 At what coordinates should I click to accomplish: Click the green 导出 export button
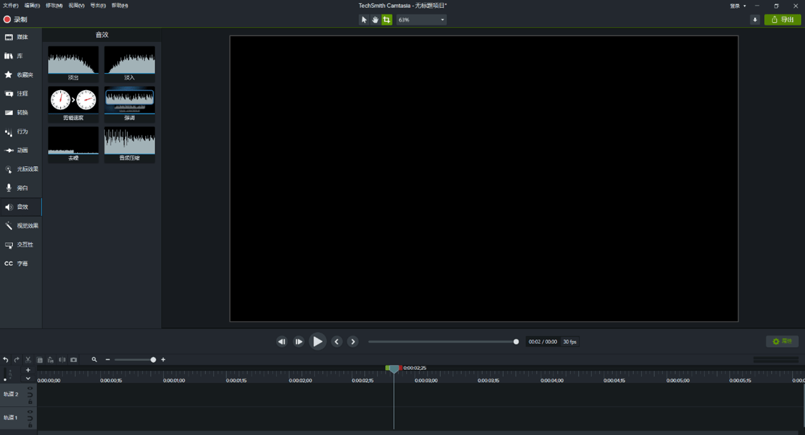coord(782,20)
